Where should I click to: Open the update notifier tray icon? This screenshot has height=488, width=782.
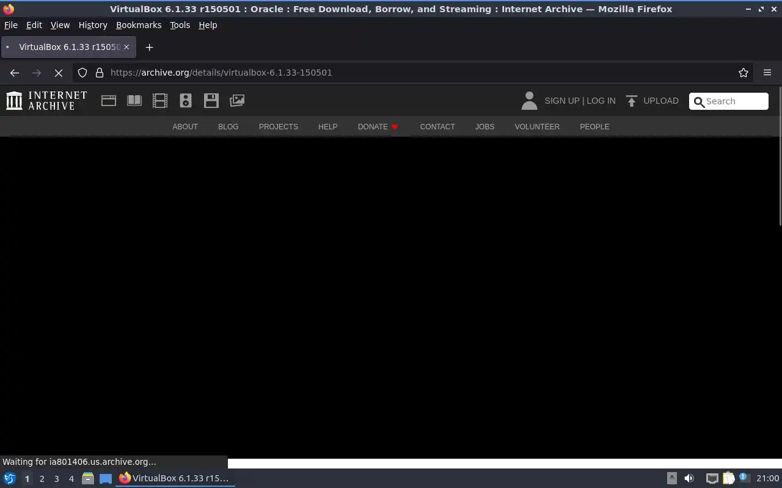[x=744, y=478]
